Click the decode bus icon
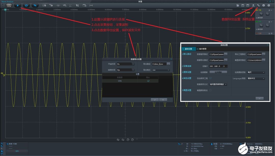The height and width of the screenshot is (156, 275). coord(91,5)
